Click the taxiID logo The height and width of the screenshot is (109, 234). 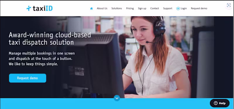pyautogui.click(x=39, y=8)
